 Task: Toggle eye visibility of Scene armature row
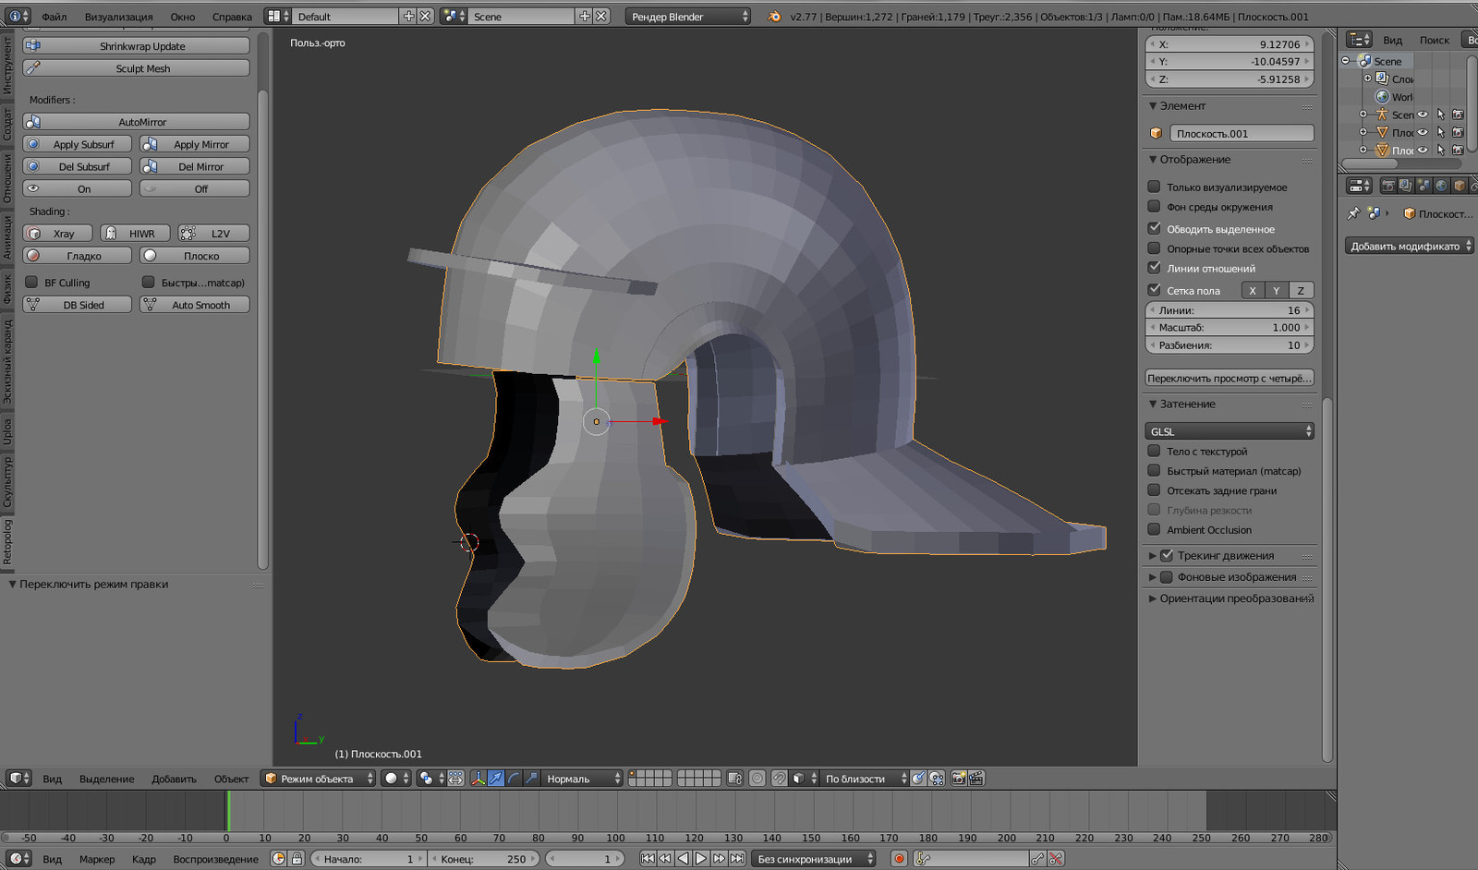pyautogui.click(x=1423, y=115)
